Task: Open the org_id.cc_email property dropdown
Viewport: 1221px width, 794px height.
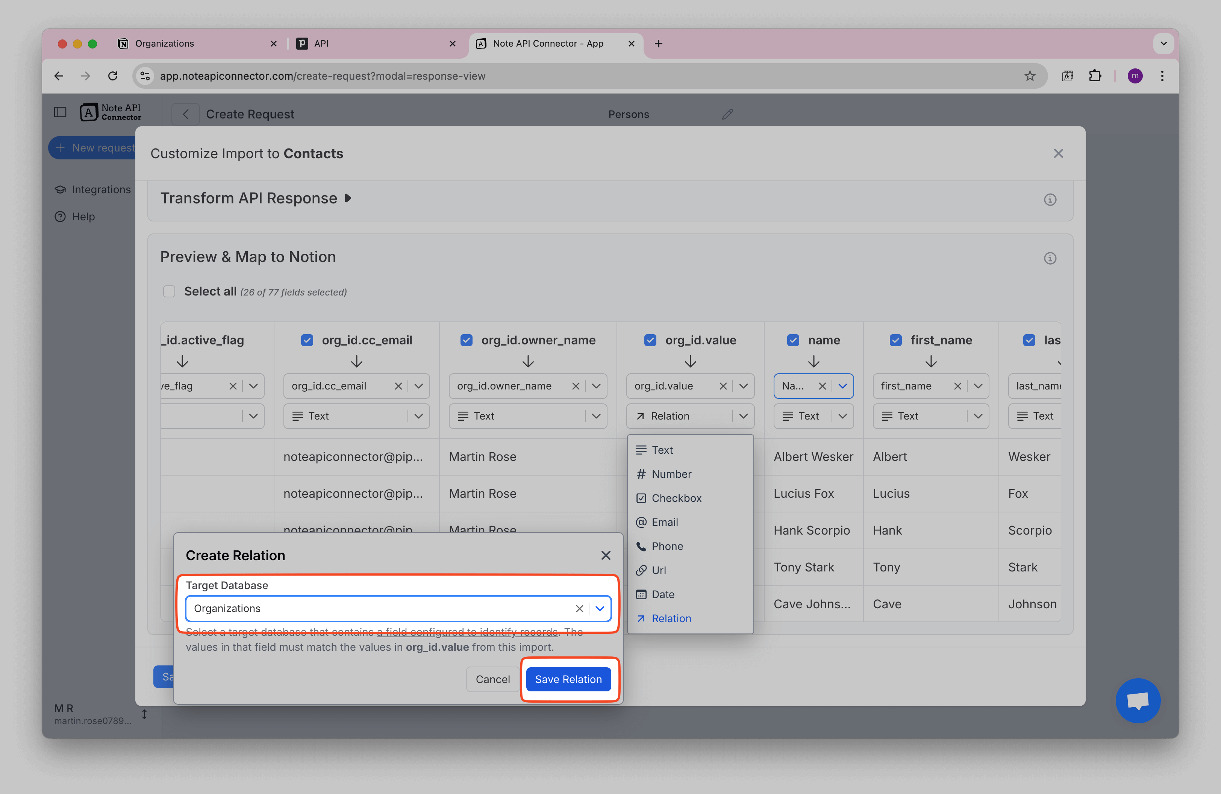Action: tap(419, 386)
